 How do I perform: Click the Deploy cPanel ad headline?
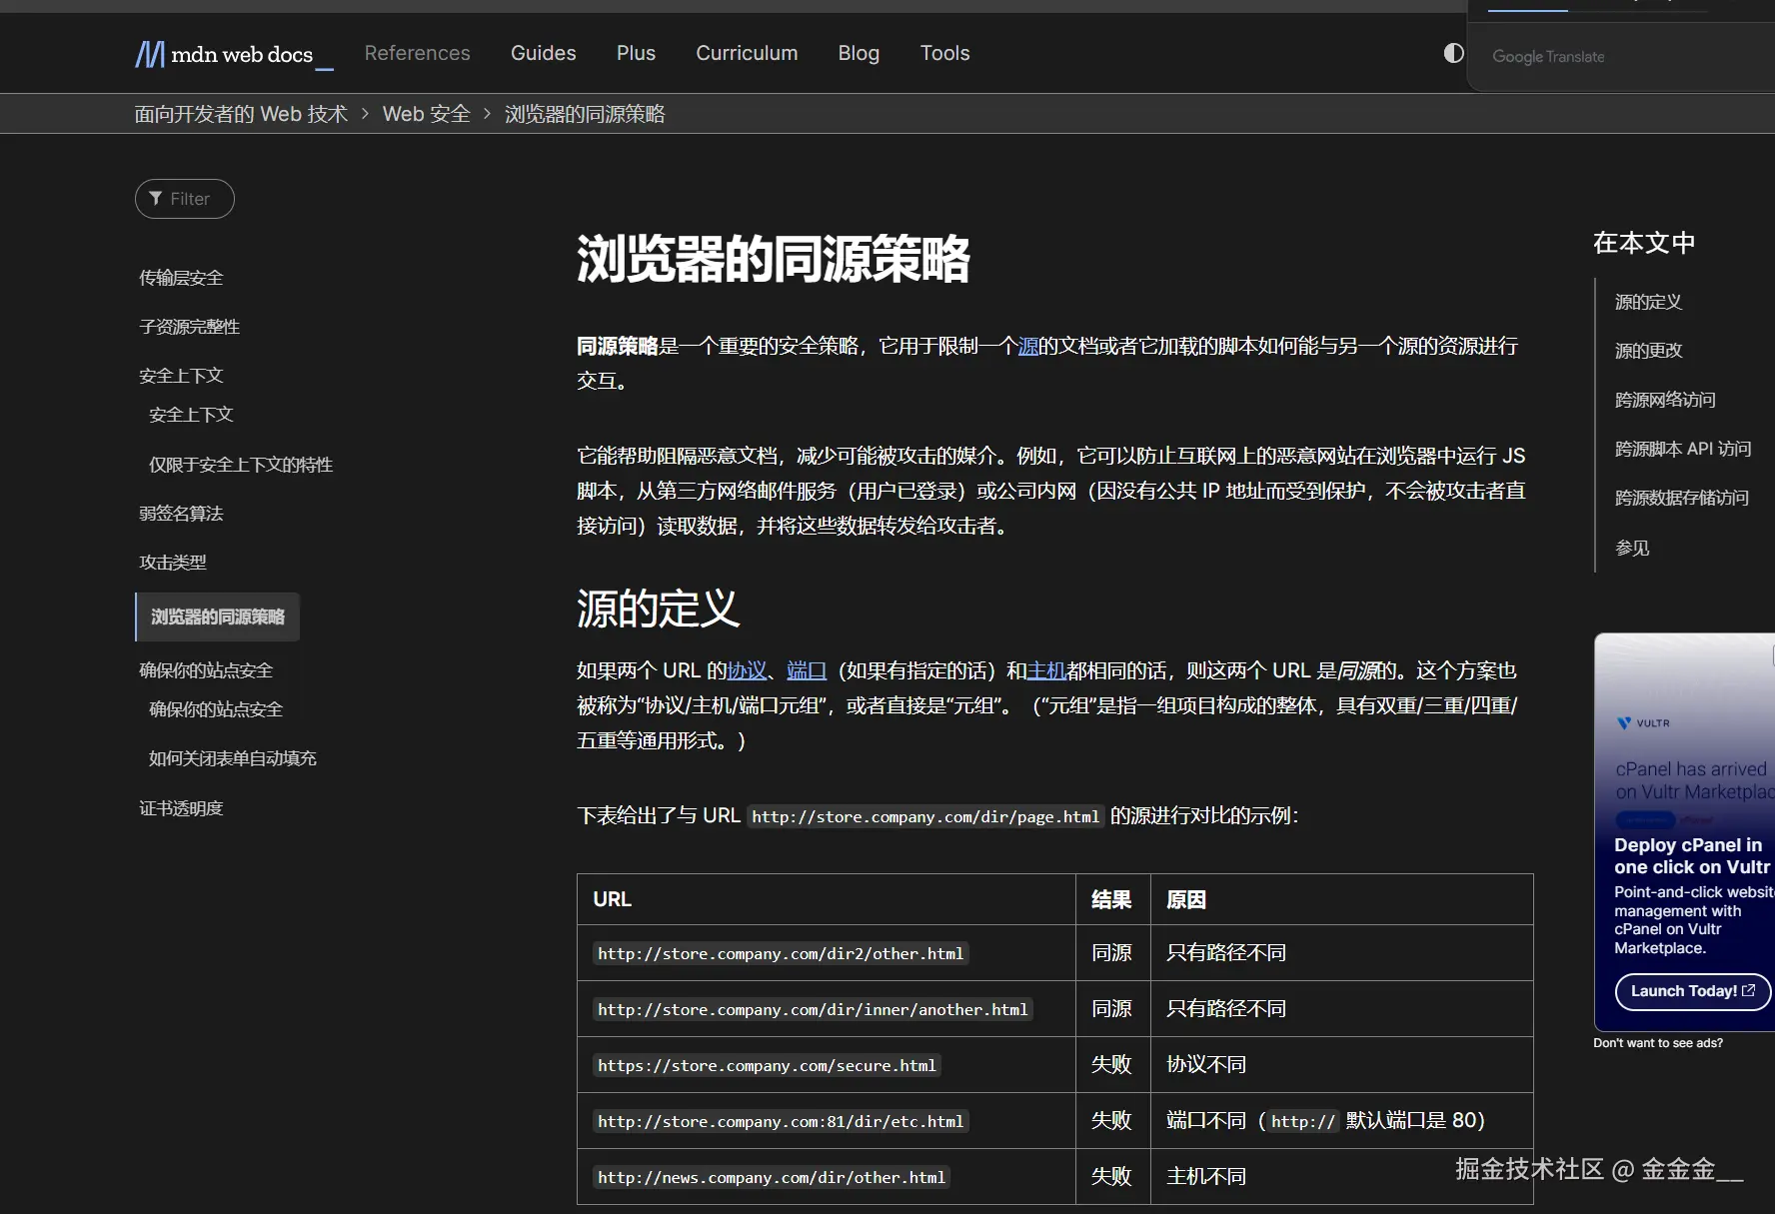tap(1692, 856)
